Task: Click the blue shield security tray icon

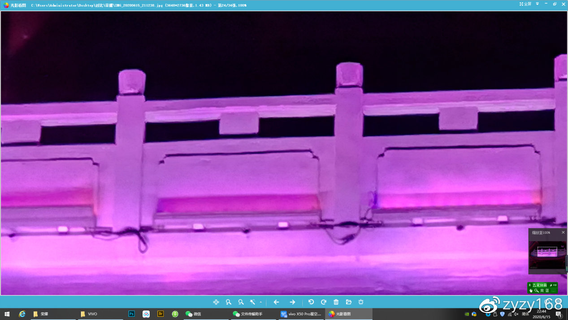Action: (x=502, y=314)
